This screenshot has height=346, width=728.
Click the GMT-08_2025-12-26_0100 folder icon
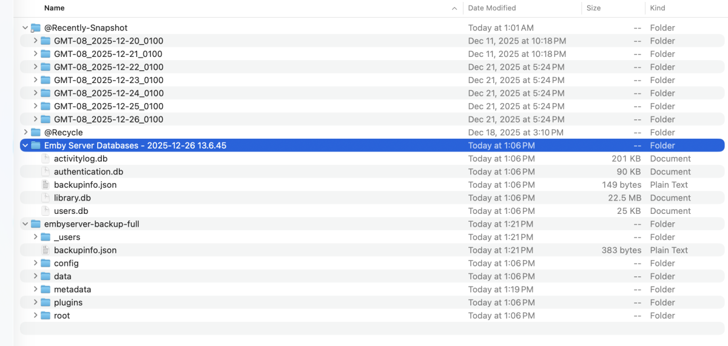45,119
